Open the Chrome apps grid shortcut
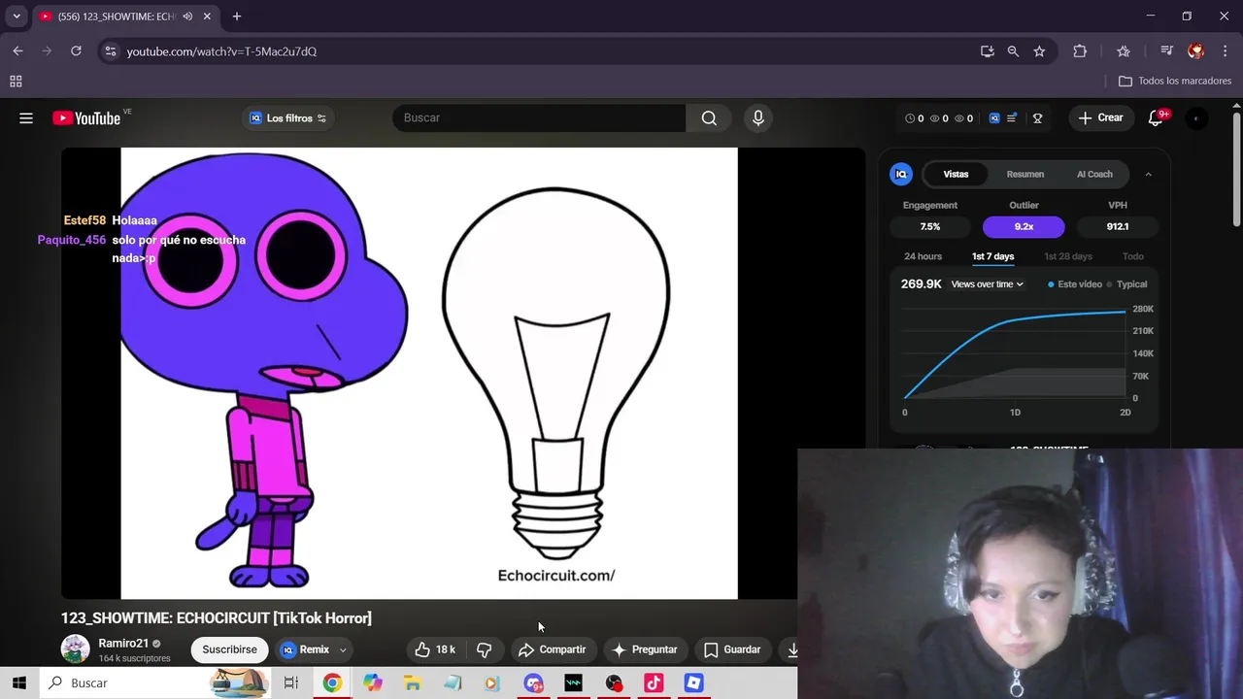This screenshot has height=699, width=1243. 16,82
